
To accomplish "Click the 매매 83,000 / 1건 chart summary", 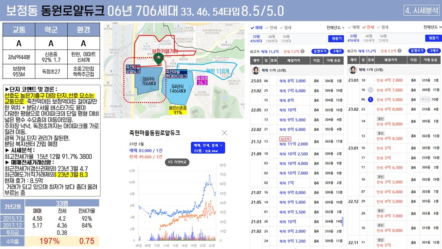I will [x=146, y=150].
